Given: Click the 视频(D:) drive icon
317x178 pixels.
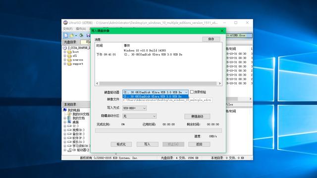Looking at the screenshot, I should coord(69,130).
